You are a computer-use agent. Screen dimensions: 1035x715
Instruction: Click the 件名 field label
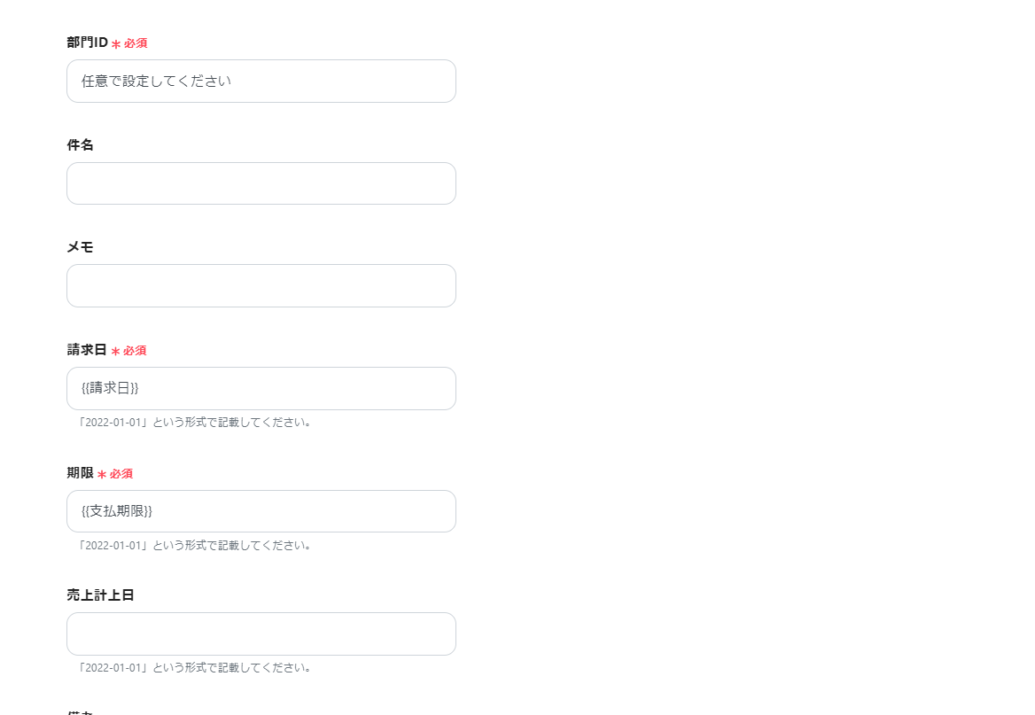(80, 145)
